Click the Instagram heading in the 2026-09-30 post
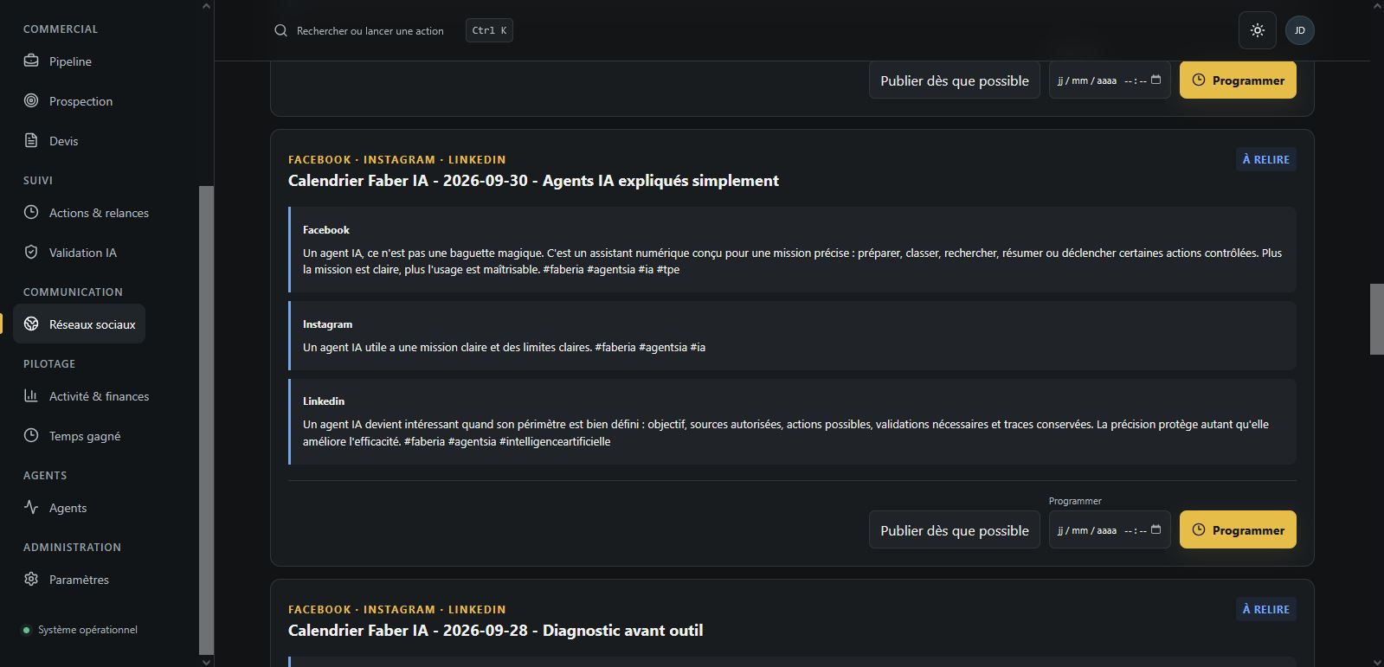Image resolution: width=1384 pixels, height=667 pixels. (327, 324)
